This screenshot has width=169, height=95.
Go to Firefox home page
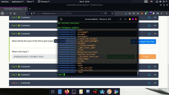point(15,13)
